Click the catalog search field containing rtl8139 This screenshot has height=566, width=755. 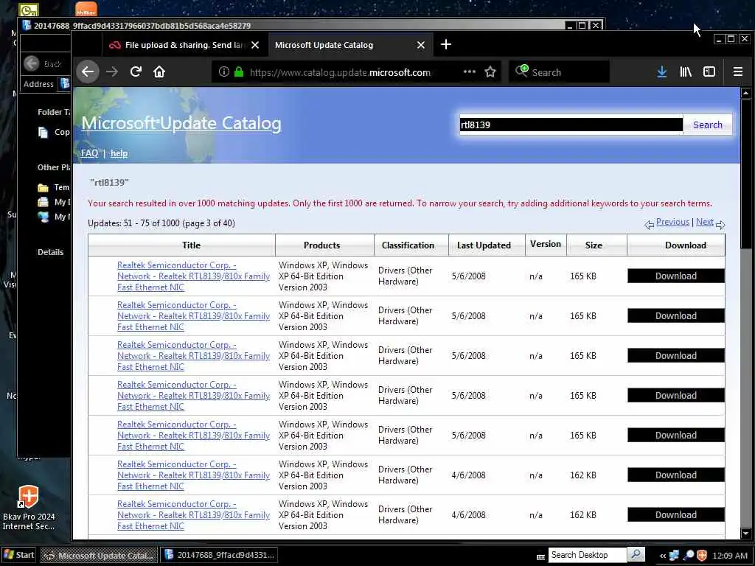tap(571, 125)
